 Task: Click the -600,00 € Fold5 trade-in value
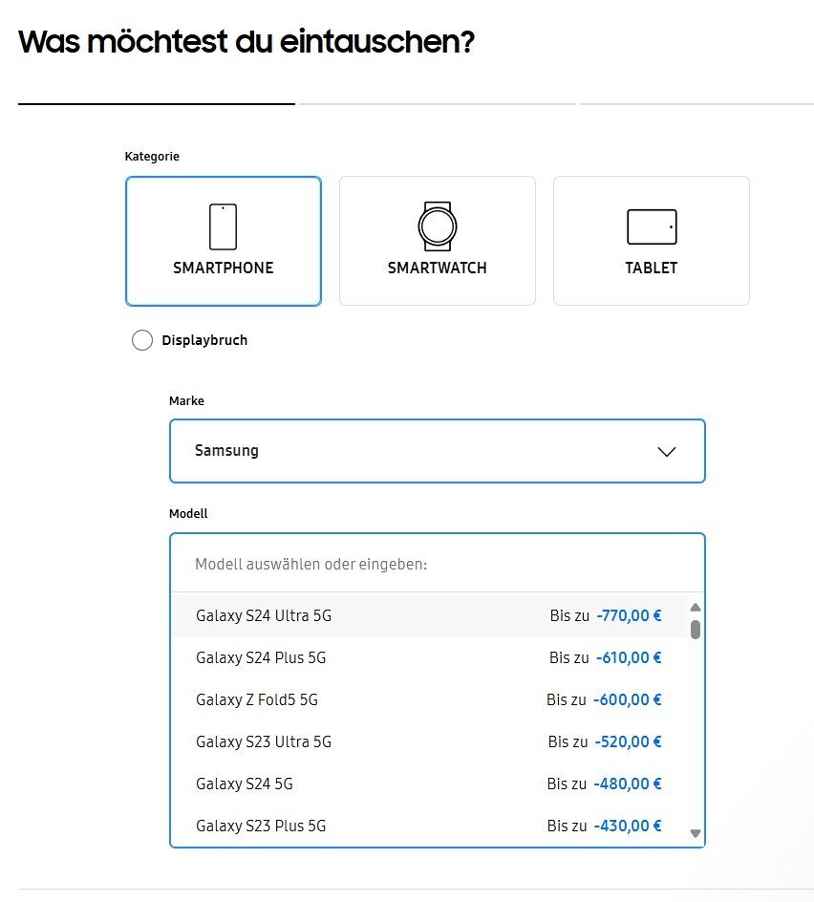627,700
